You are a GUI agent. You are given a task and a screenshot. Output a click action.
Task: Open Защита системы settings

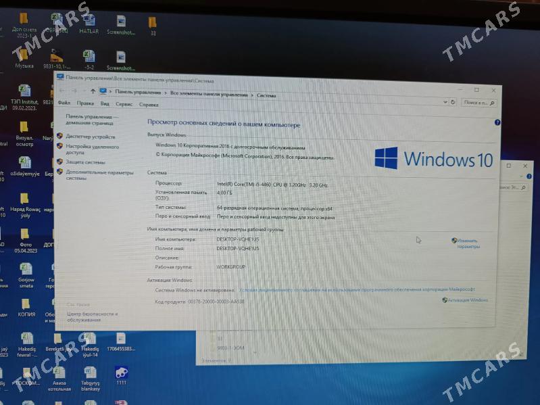coord(85,162)
